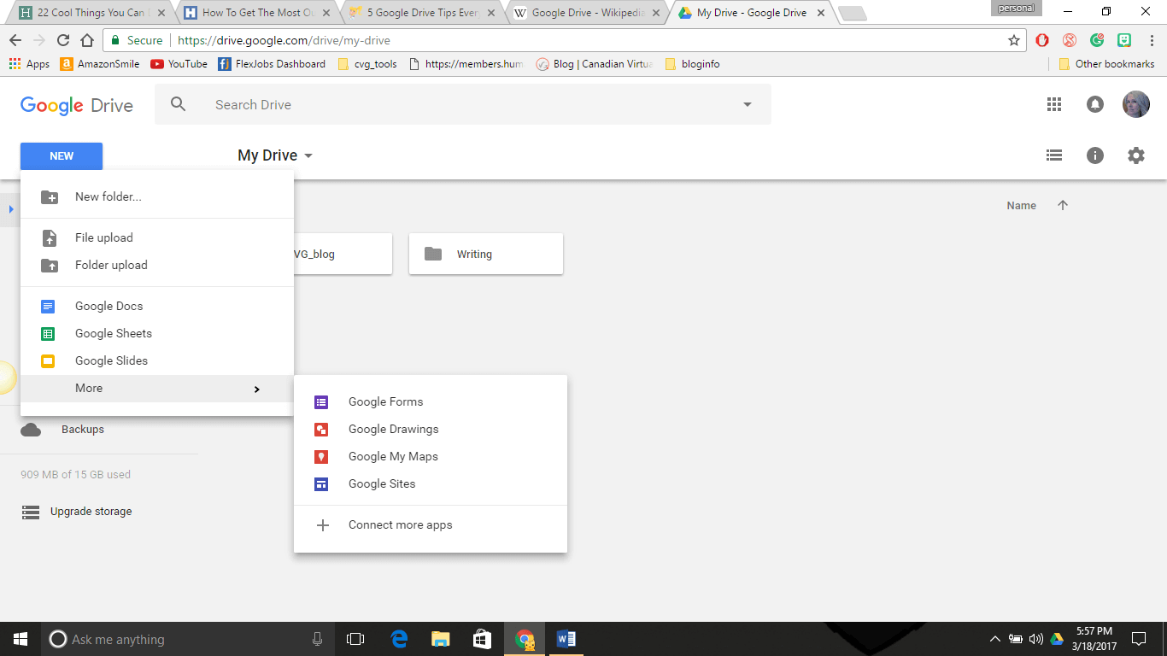Click the blue Google Docs icon
This screenshot has width=1167, height=656.
pos(49,306)
